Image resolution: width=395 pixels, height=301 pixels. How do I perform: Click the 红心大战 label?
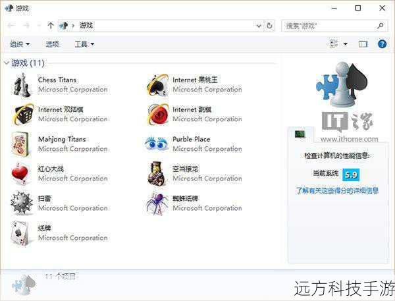(51, 169)
